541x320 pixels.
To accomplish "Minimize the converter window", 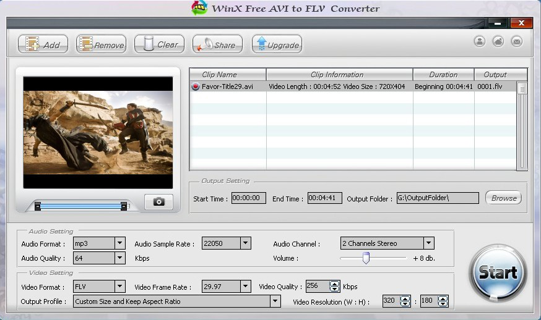I will point(498,23).
